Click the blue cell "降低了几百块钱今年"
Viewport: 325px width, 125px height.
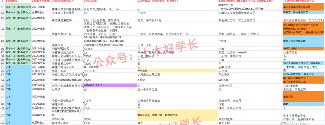(304, 41)
